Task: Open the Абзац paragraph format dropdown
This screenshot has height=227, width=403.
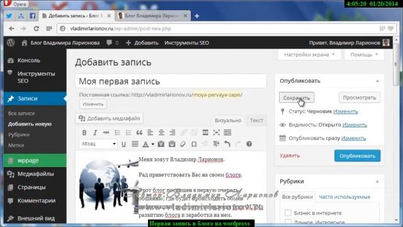Action: 98,144
